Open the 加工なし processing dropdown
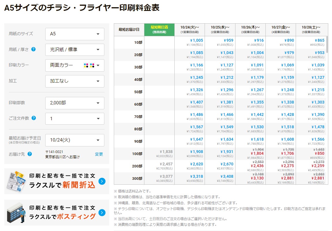This screenshot has width=332, height=231. point(75,81)
